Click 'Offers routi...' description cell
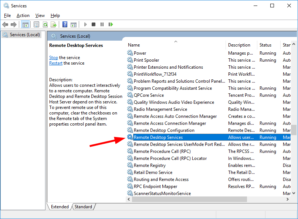 [241, 179]
